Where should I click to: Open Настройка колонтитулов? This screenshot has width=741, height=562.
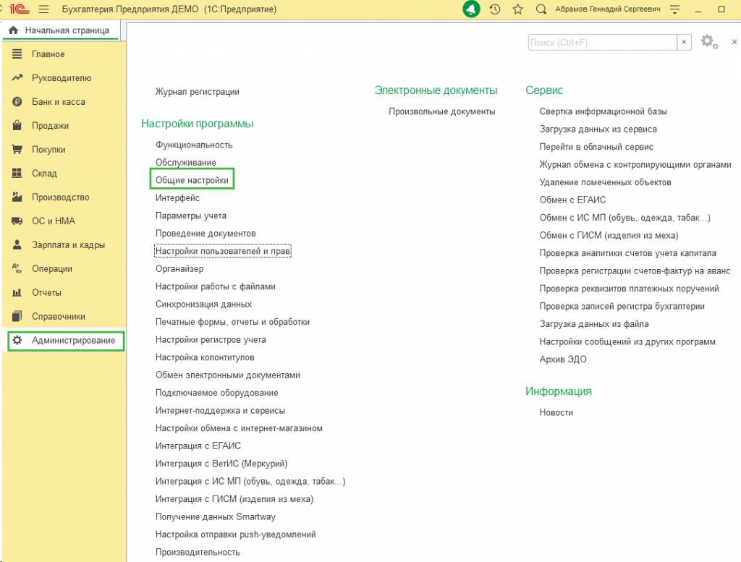[205, 357]
